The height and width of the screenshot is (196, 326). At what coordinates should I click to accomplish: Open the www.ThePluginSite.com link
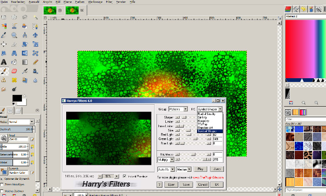pos(208,177)
